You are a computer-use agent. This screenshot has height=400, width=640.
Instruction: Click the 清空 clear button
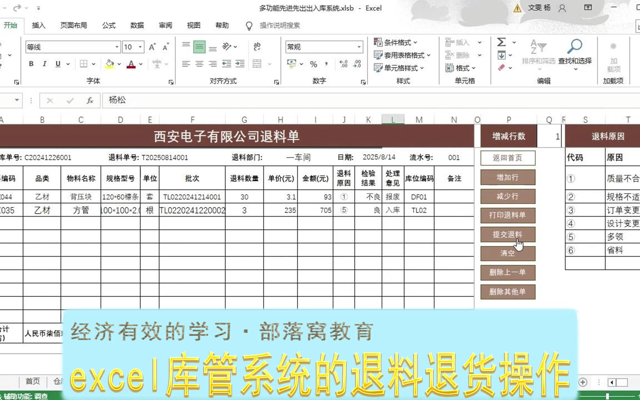[508, 253]
